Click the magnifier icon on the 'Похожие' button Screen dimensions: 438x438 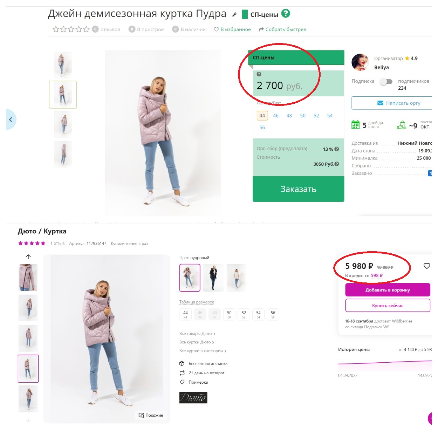(x=142, y=415)
